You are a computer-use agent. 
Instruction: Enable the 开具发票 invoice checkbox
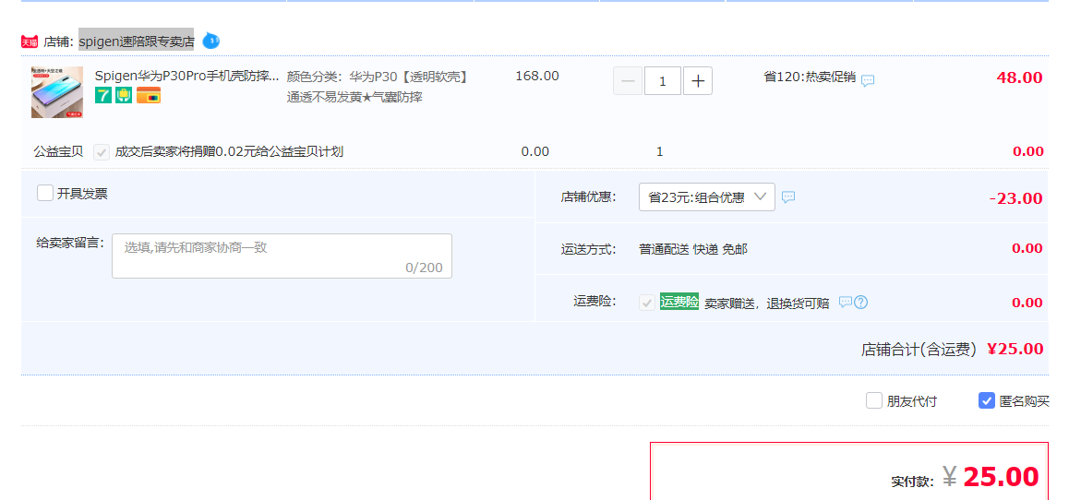pos(45,194)
